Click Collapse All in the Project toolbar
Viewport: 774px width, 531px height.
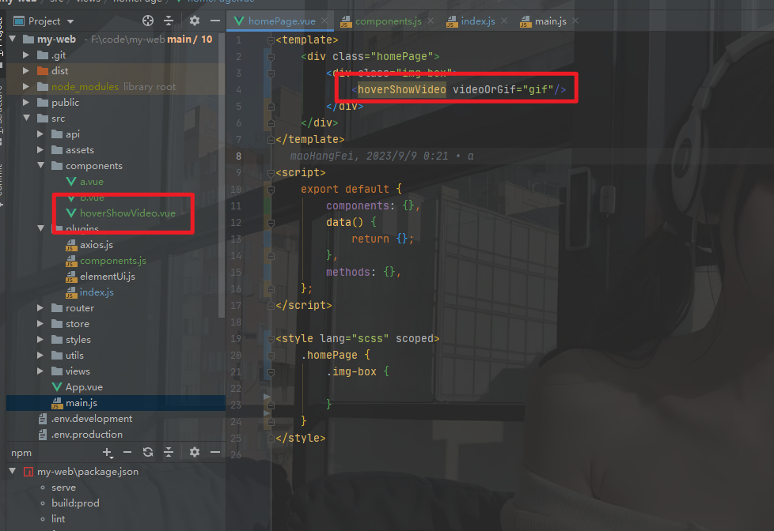169,21
